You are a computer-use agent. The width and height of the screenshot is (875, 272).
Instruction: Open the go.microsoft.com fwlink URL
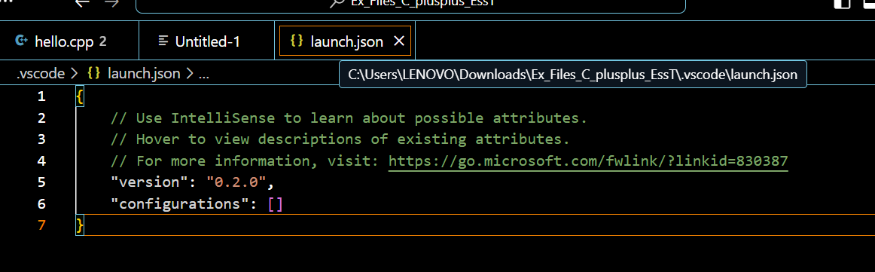tap(588, 161)
